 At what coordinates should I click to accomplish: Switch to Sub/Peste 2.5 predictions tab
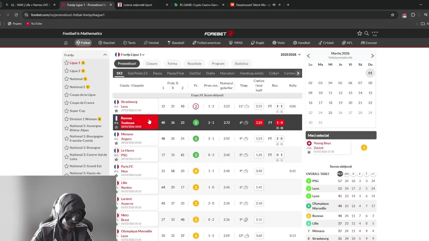(x=137, y=73)
